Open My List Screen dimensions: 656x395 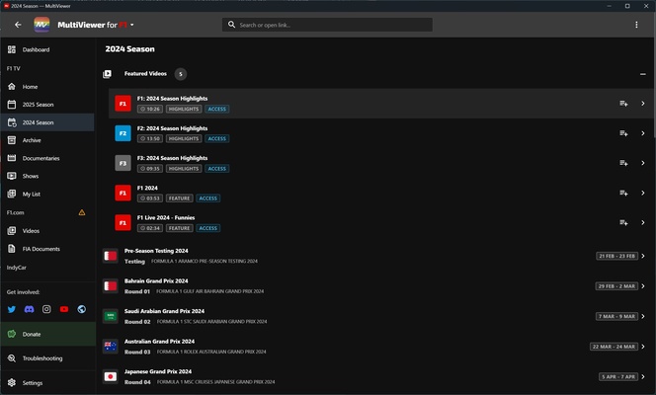coord(47,194)
